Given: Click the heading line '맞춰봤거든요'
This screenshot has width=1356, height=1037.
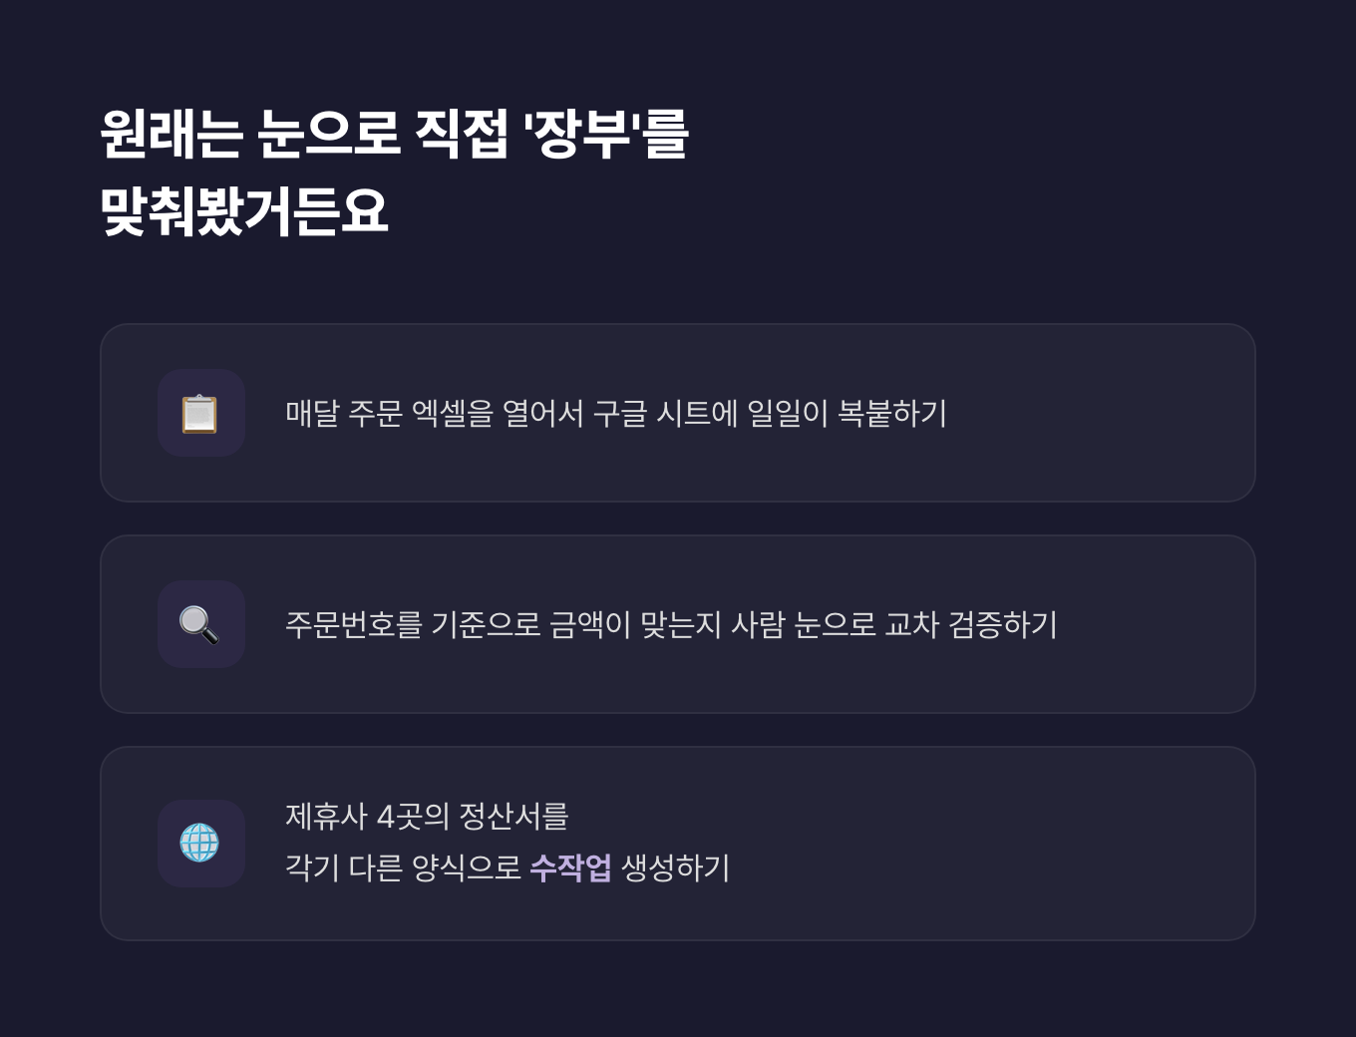Looking at the screenshot, I should click(244, 211).
